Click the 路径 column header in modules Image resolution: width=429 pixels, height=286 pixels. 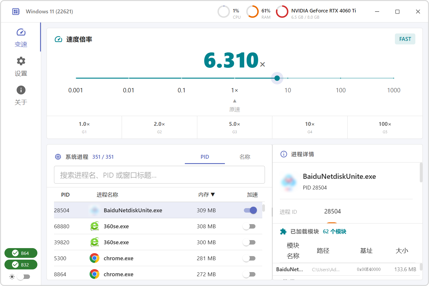(x=323, y=251)
